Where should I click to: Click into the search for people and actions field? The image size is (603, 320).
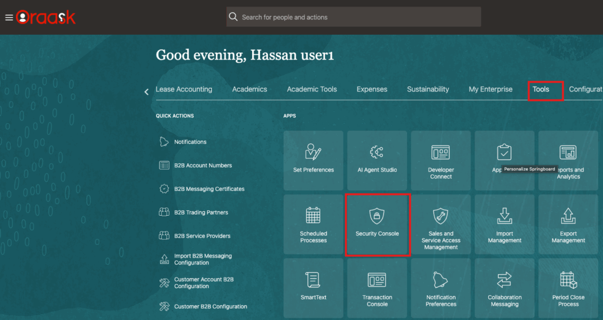pos(353,17)
